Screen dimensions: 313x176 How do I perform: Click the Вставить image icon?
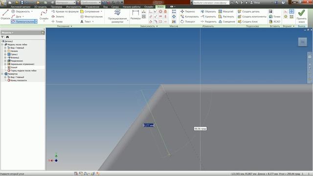[270, 11]
